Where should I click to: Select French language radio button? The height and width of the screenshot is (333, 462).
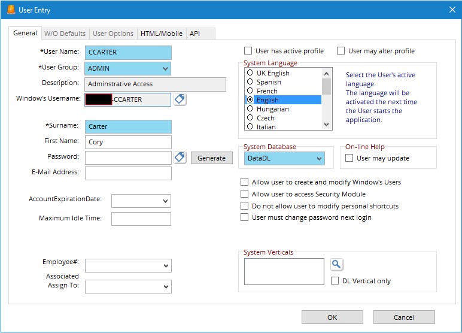tap(250, 90)
